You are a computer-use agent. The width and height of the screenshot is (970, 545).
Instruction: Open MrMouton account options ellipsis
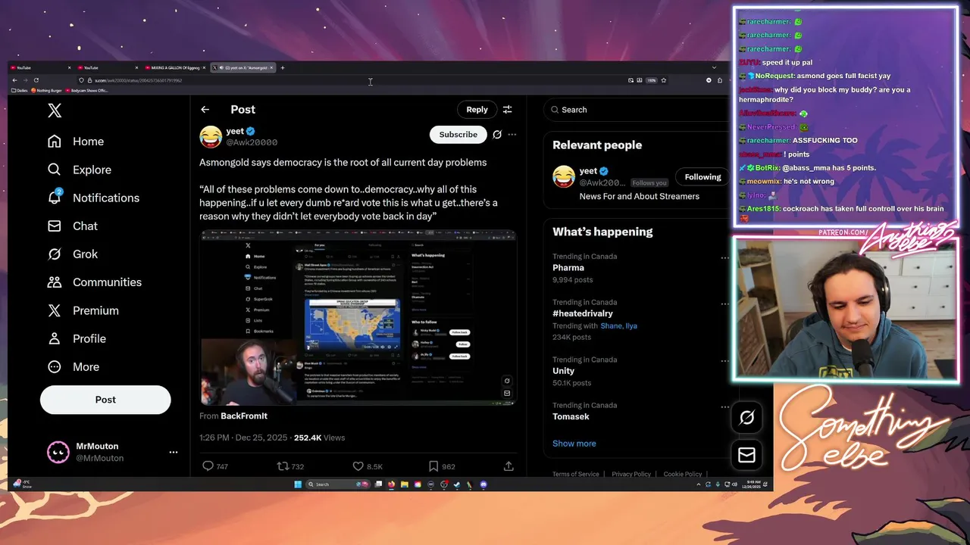174,452
